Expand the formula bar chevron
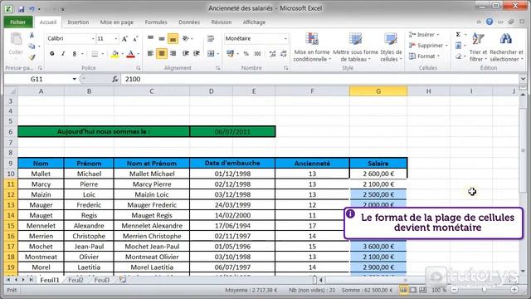Image resolution: width=531 pixels, height=299 pixels. pyautogui.click(x=523, y=79)
